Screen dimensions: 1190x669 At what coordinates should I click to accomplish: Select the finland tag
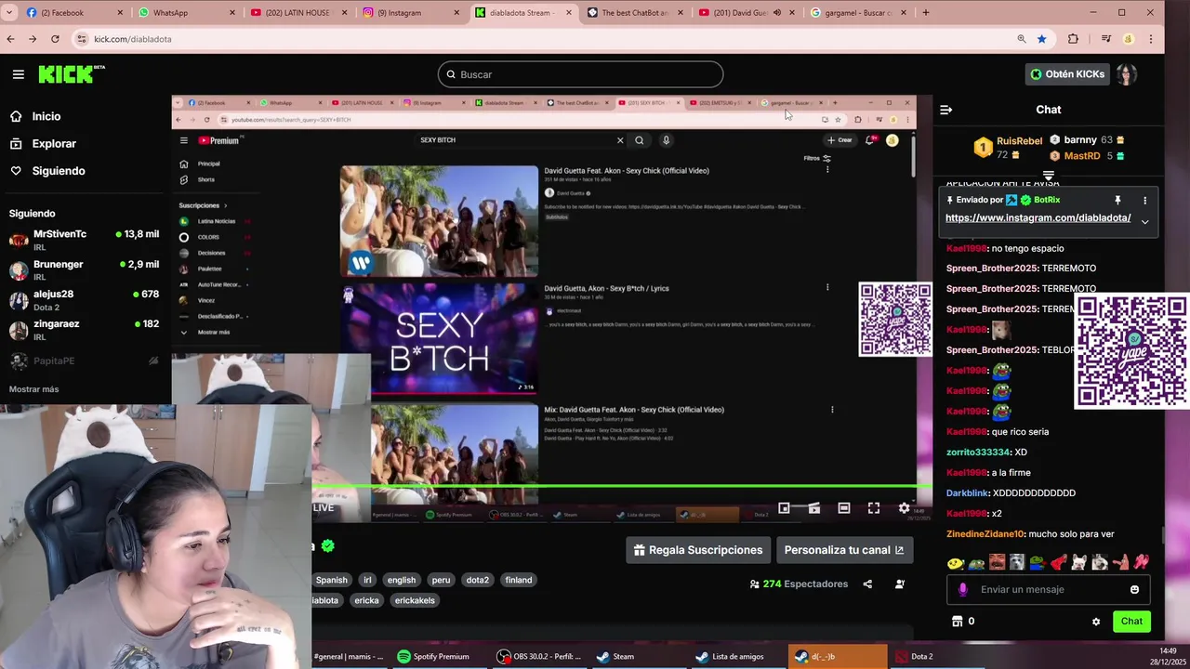pos(519,580)
